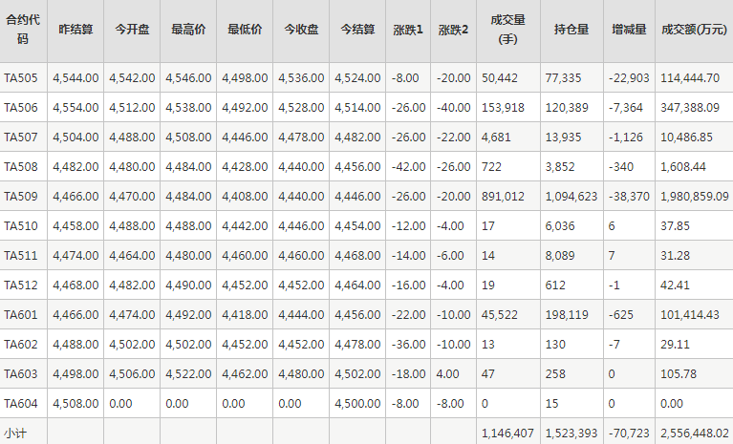This screenshot has width=733, height=444.
Task: Select contract code TA512
Action: (21, 285)
